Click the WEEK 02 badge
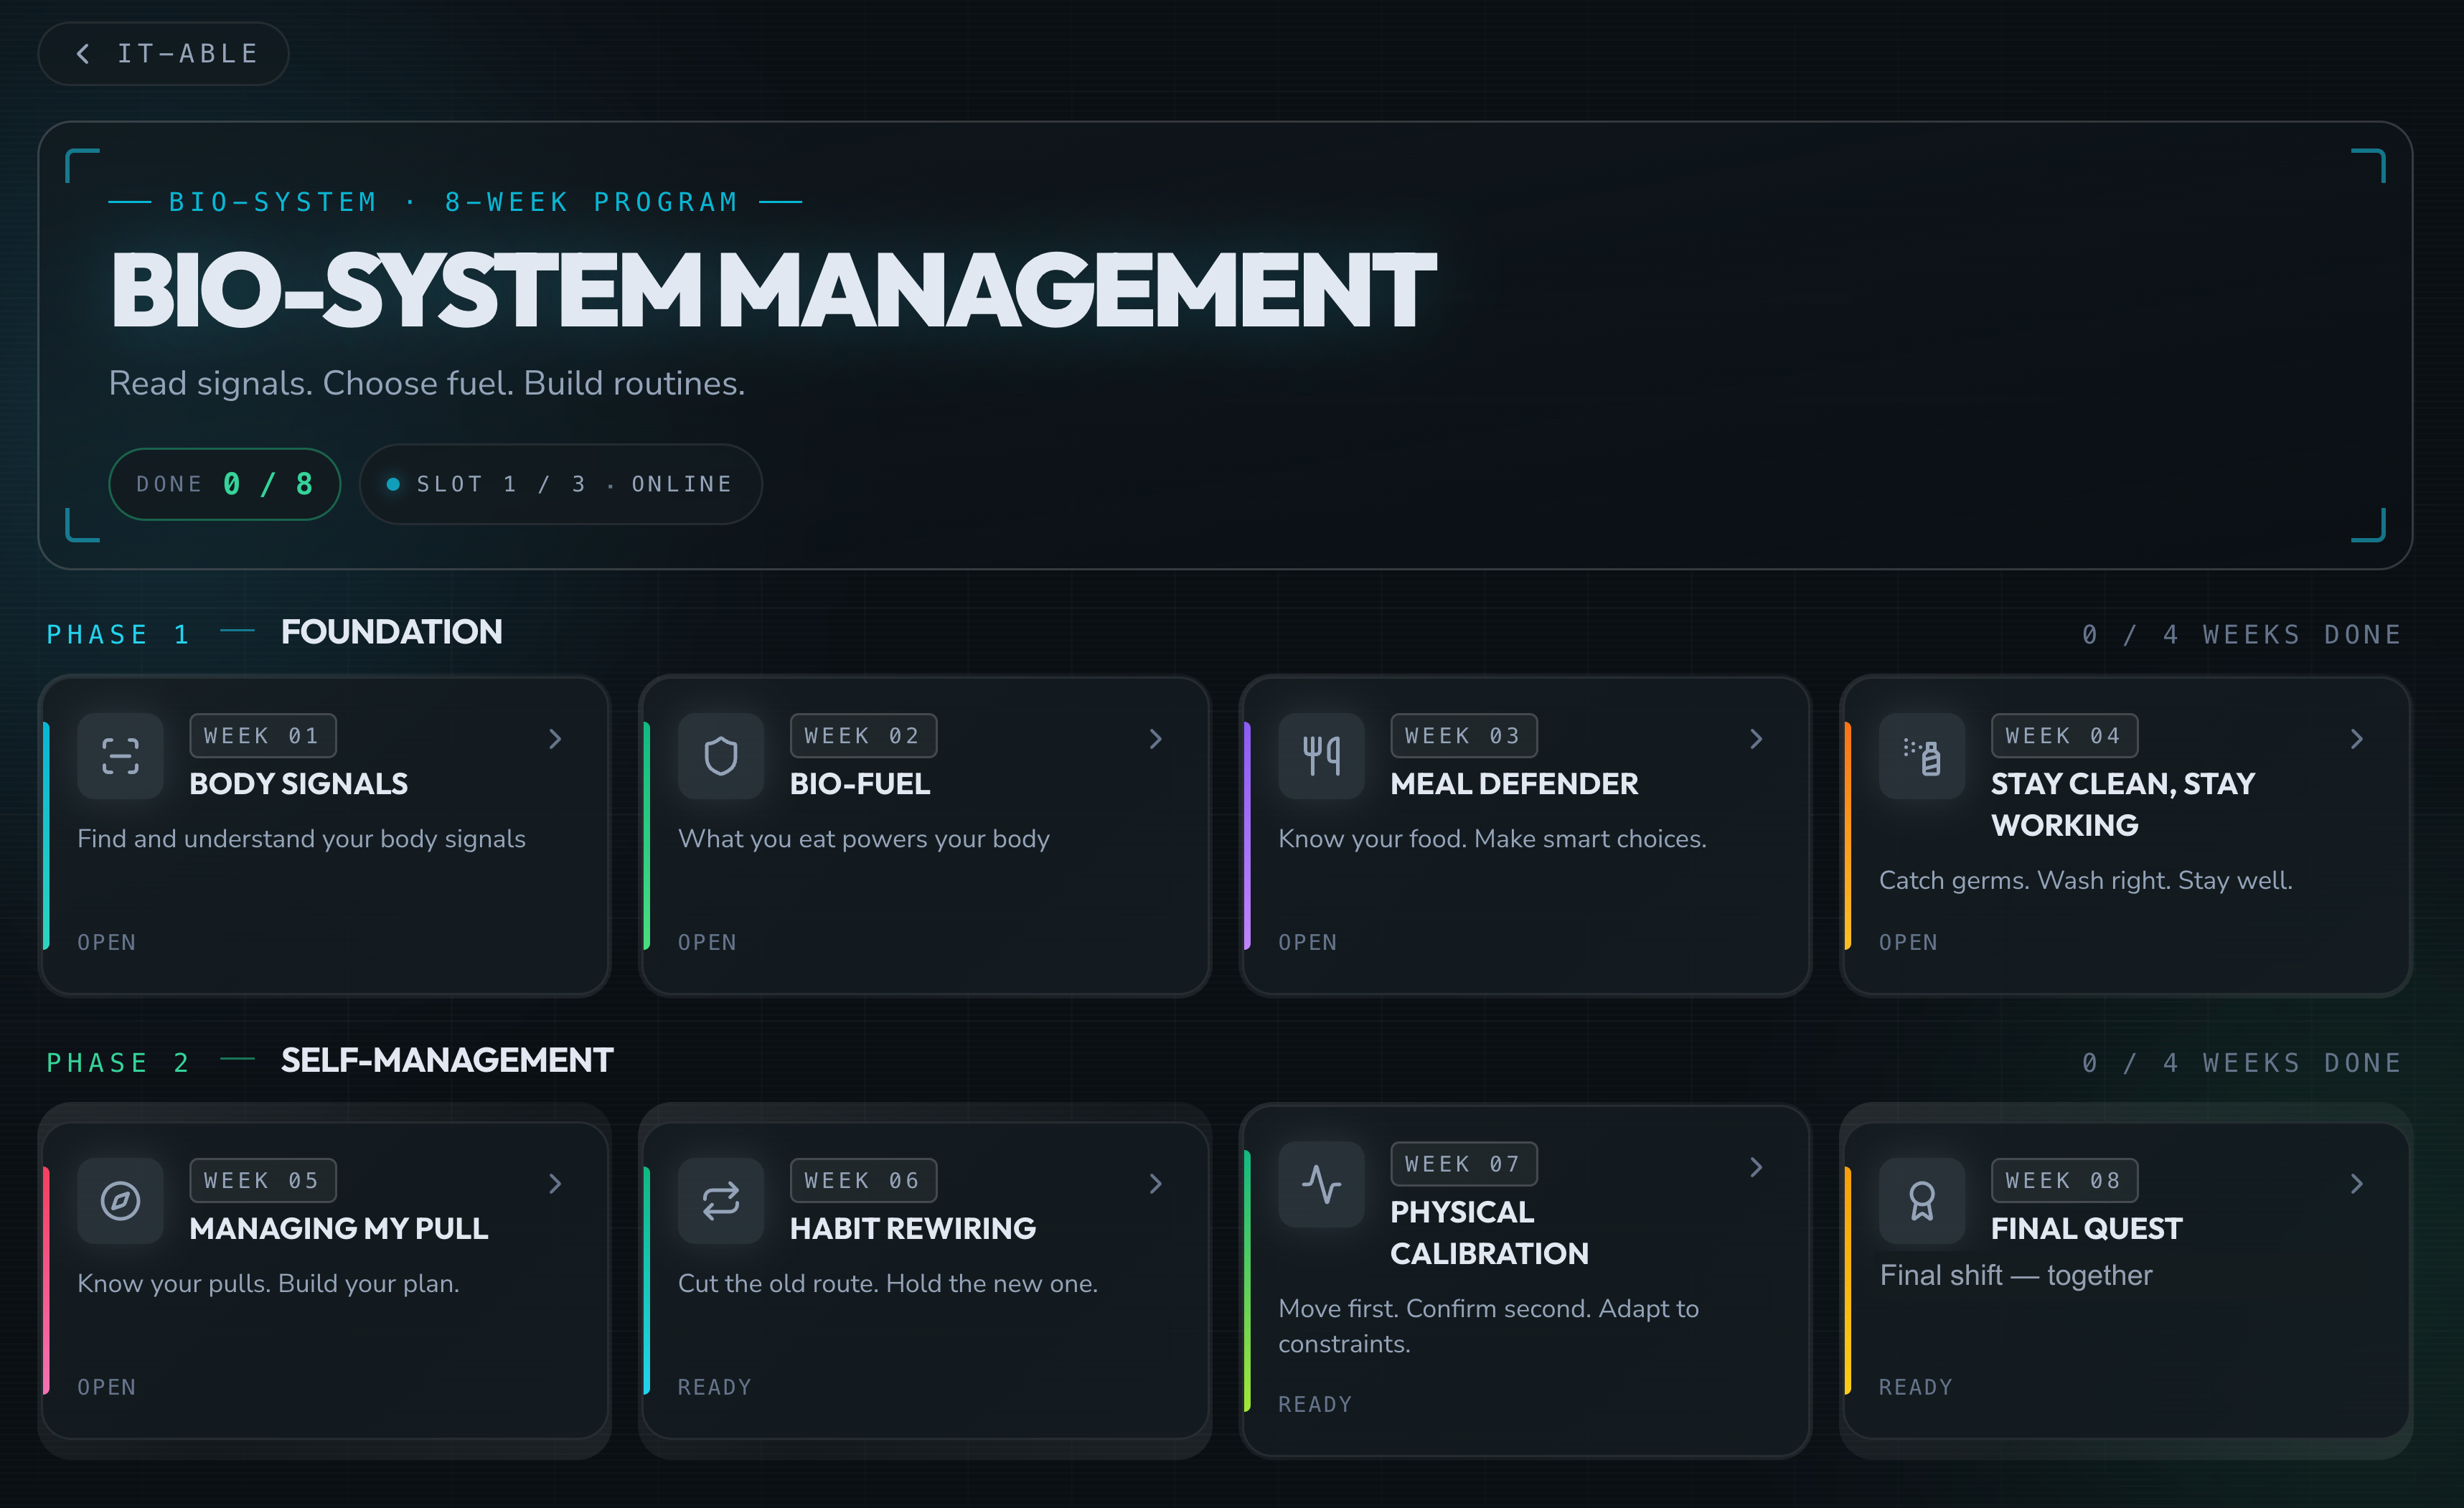The width and height of the screenshot is (2464, 1508). (863, 736)
